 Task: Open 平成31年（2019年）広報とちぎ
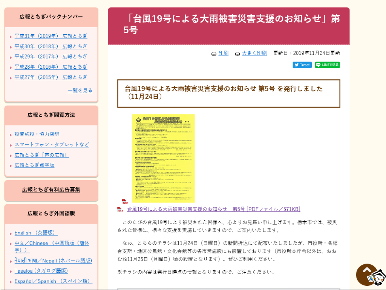[x=51, y=36]
